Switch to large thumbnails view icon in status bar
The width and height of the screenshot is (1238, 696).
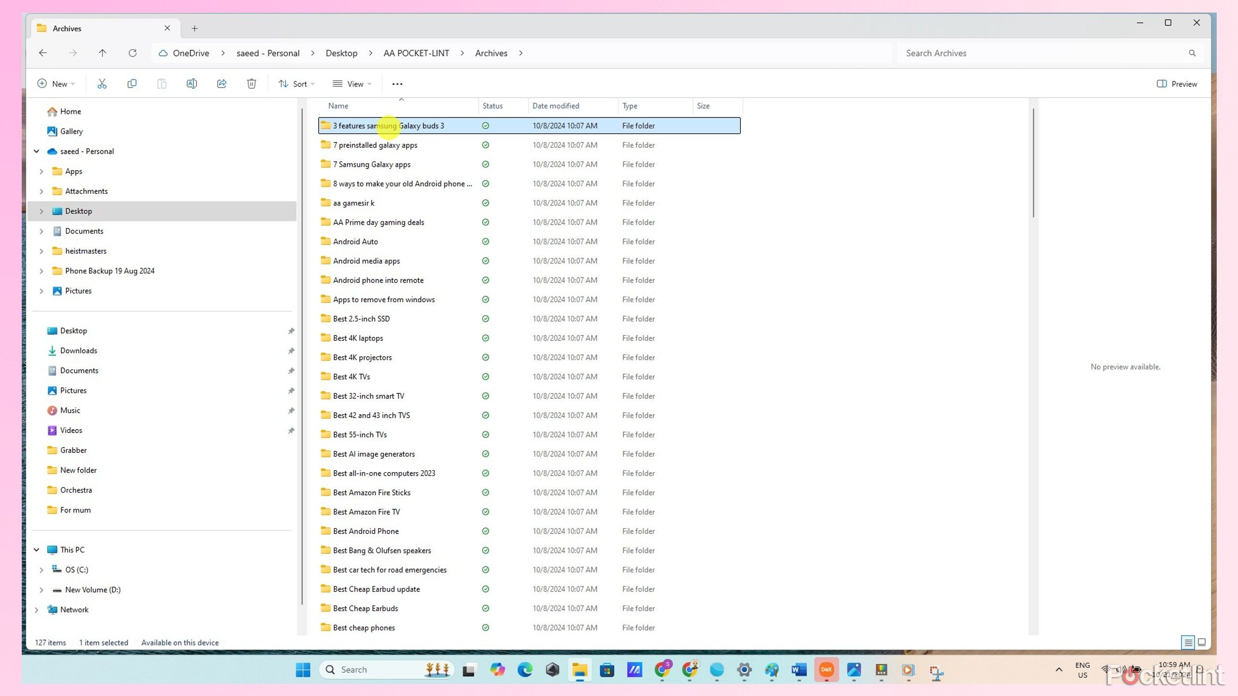pyautogui.click(x=1202, y=642)
